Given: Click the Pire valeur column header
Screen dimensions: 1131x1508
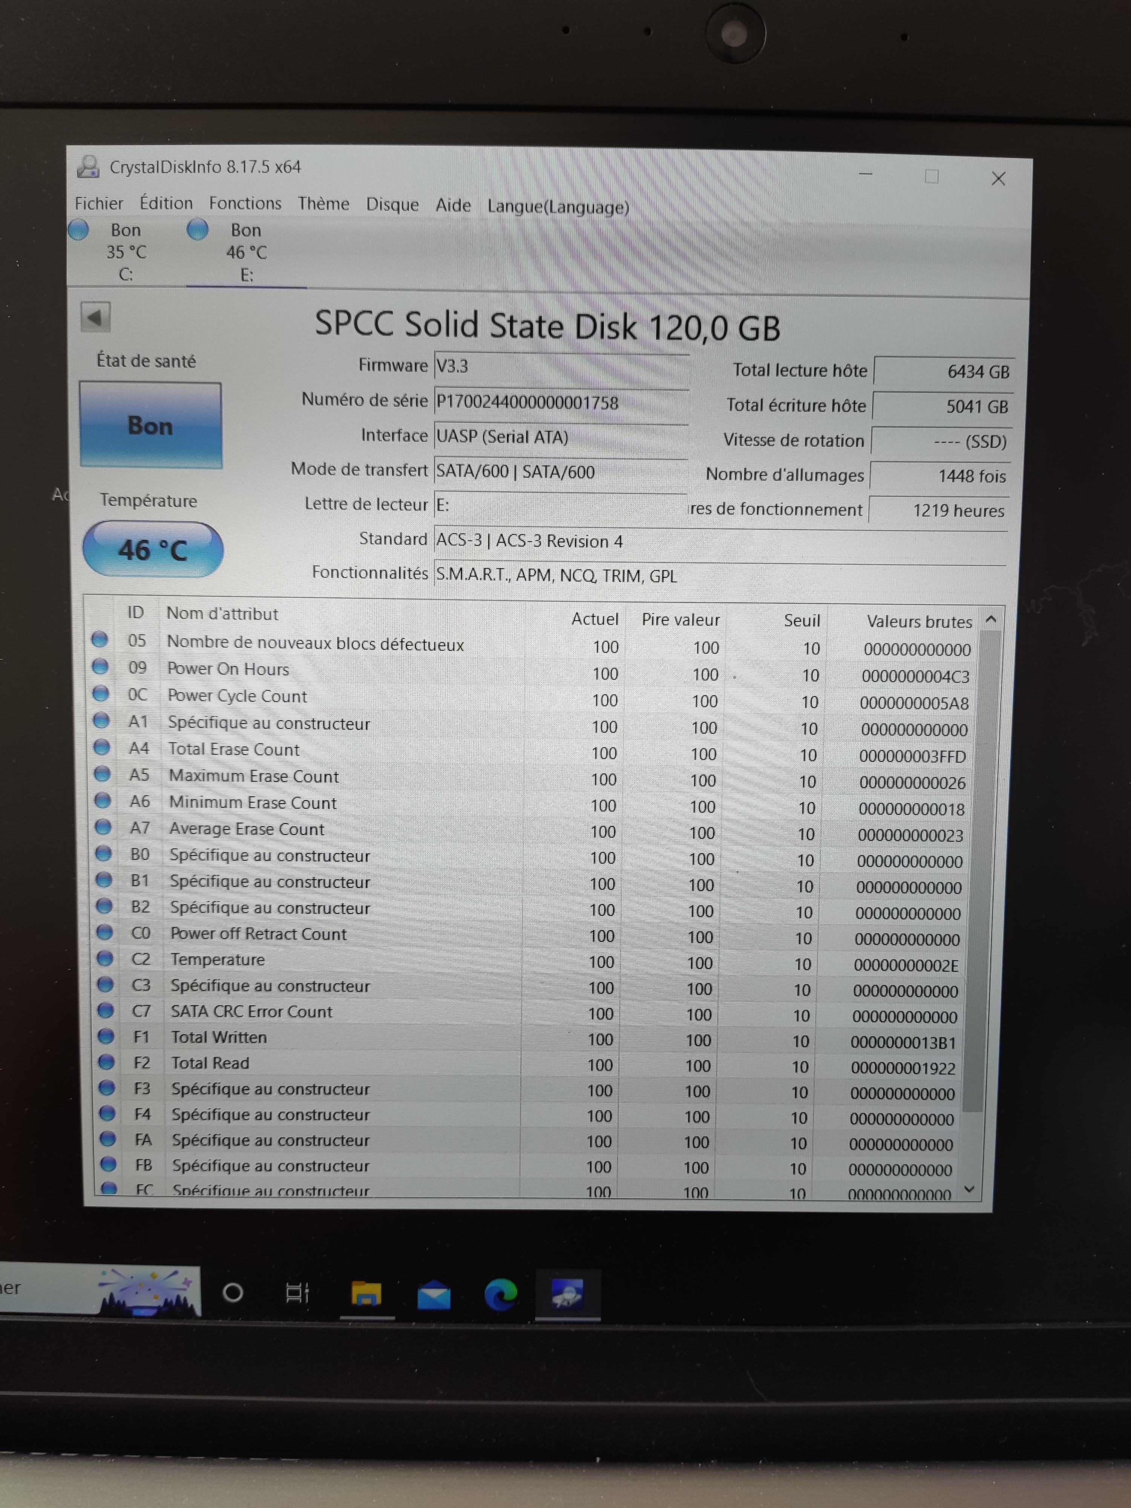Looking at the screenshot, I should tap(680, 619).
